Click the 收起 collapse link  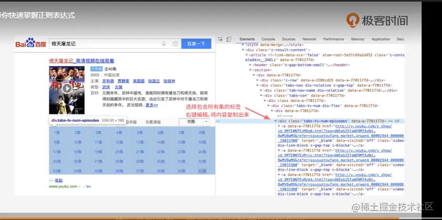pos(59,180)
